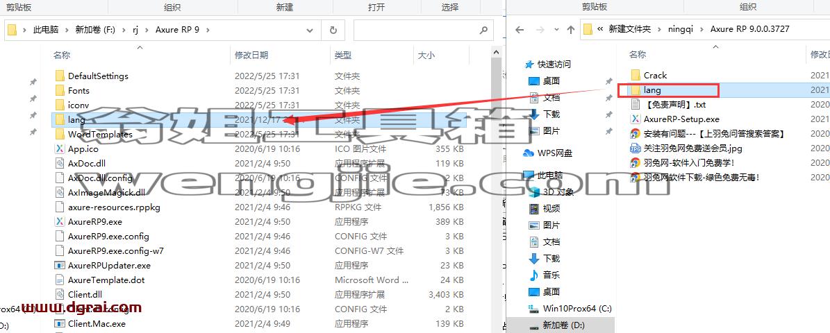Select the AxureTemplate.dot document icon
830x333 pixels.
pyautogui.click(x=60, y=280)
